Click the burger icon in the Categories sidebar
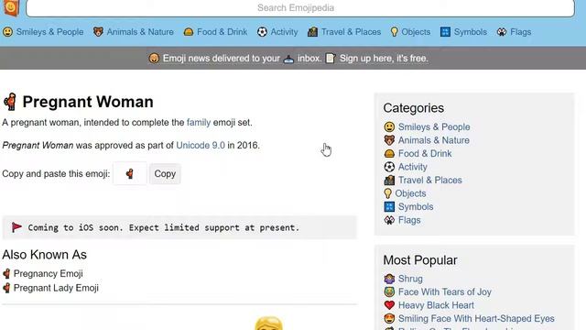The width and height of the screenshot is (586, 330). tap(389, 154)
